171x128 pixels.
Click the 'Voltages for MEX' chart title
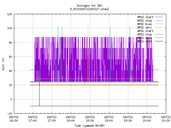tap(90, 6)
